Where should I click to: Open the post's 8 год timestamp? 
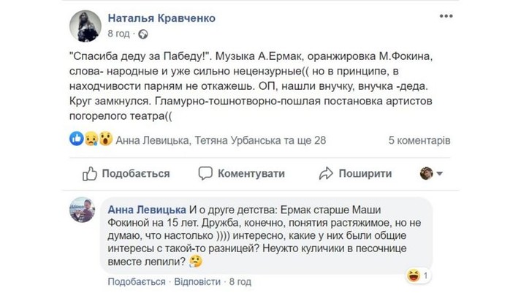click(x=119, y=34)
